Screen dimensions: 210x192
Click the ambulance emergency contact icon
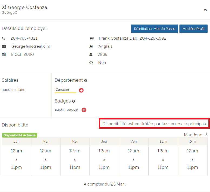point(91,38)
